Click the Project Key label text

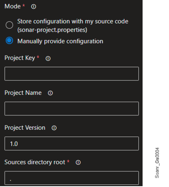(20, 58)
